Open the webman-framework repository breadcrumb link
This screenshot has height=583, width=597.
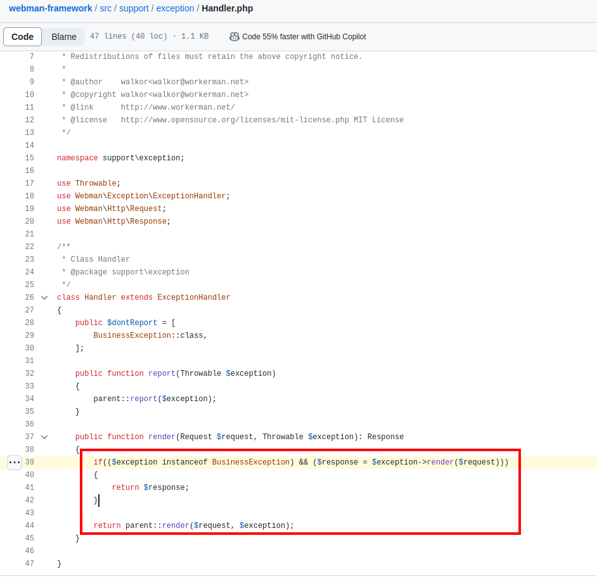(x=50, y=8)
